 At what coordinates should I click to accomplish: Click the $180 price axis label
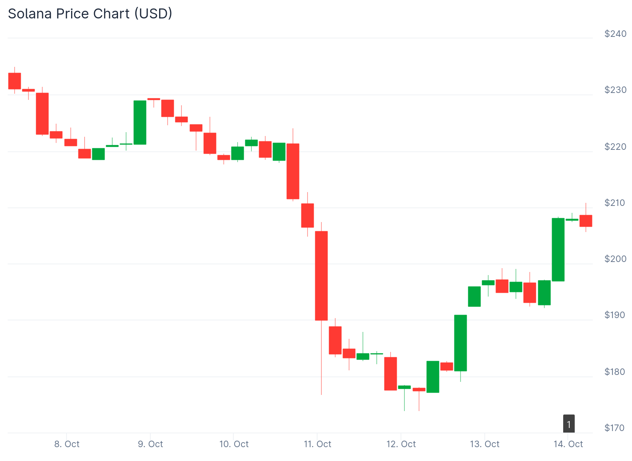point(615,371)
